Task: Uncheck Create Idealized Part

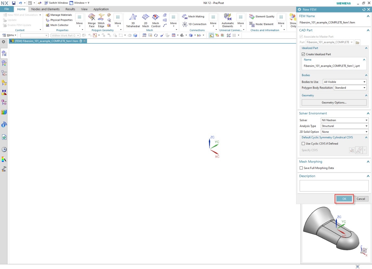Action: (x=303, y=54)
